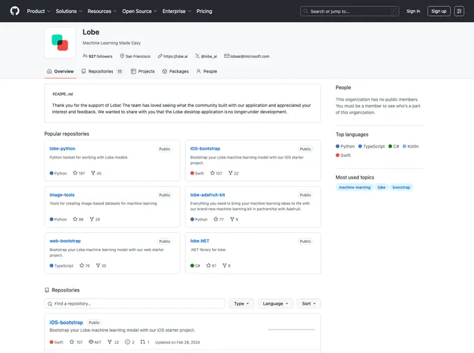Click the bootstrap topic tag
Image resolution: width=474 pixels, height=353 pixels.
(401, 188)
